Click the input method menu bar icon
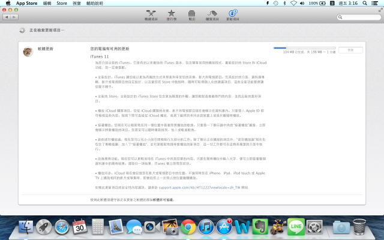The image size is (384, 240). 332,3
